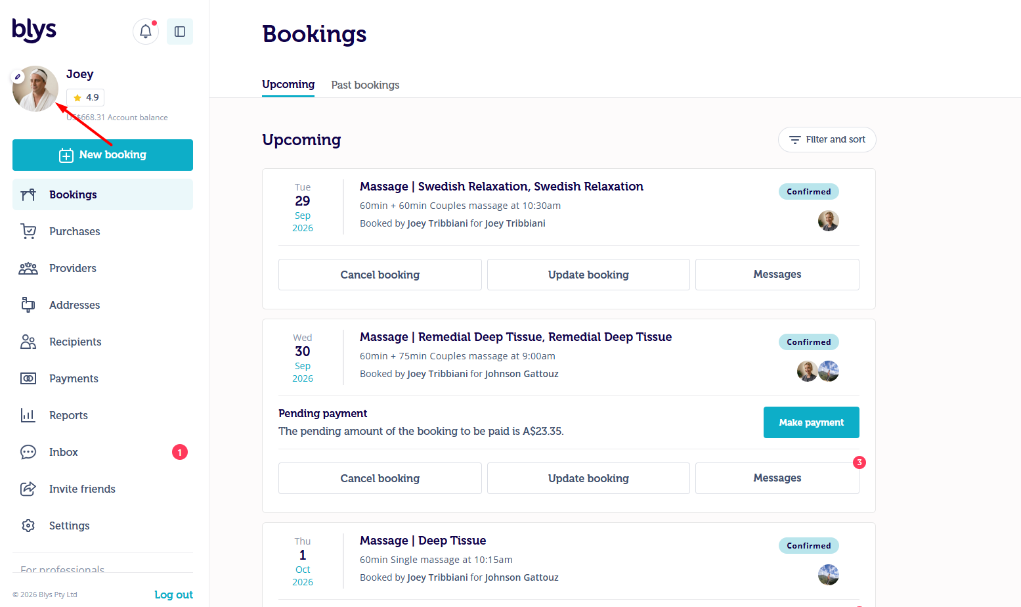This screenshot has width=1021, height=607.
Task: Open Messages for Remedial Deep Tissue booking
Action: [777, 478]
